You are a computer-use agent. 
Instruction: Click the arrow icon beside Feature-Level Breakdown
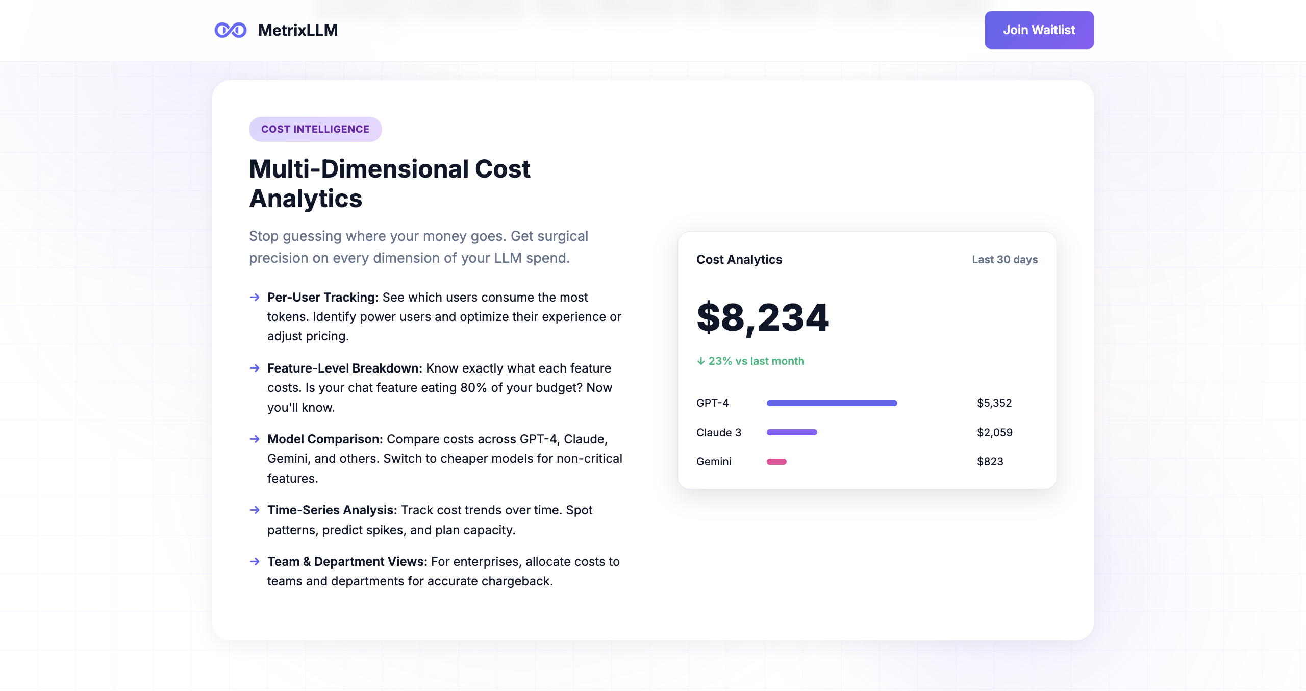tap(255, 368)
